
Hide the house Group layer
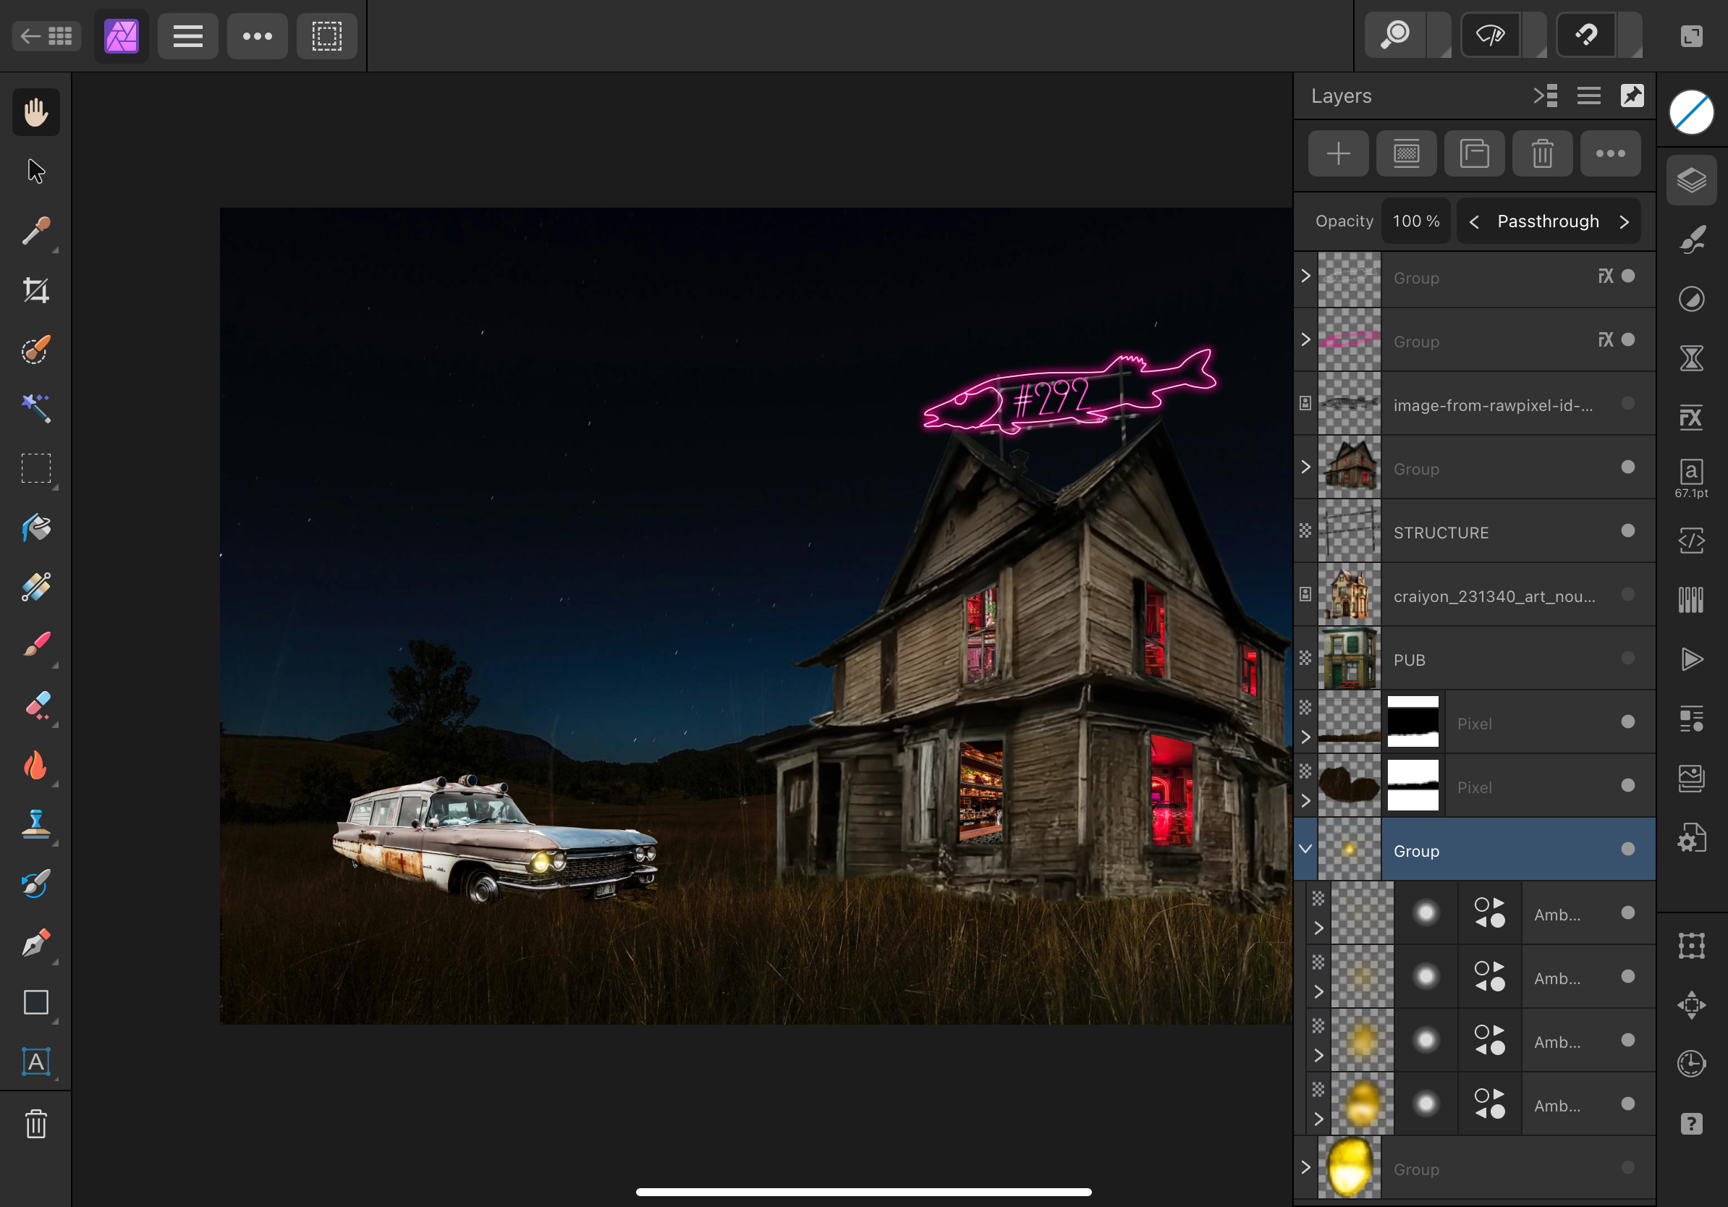pos(1628,467)
